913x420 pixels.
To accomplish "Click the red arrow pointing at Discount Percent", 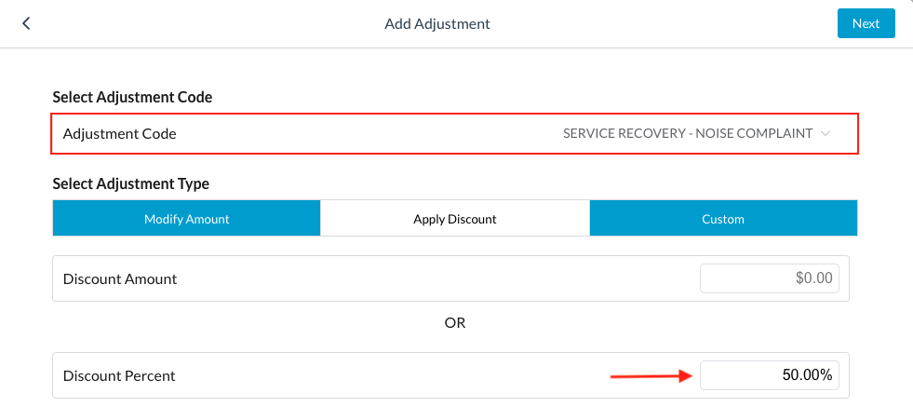I will coord(651,376).
